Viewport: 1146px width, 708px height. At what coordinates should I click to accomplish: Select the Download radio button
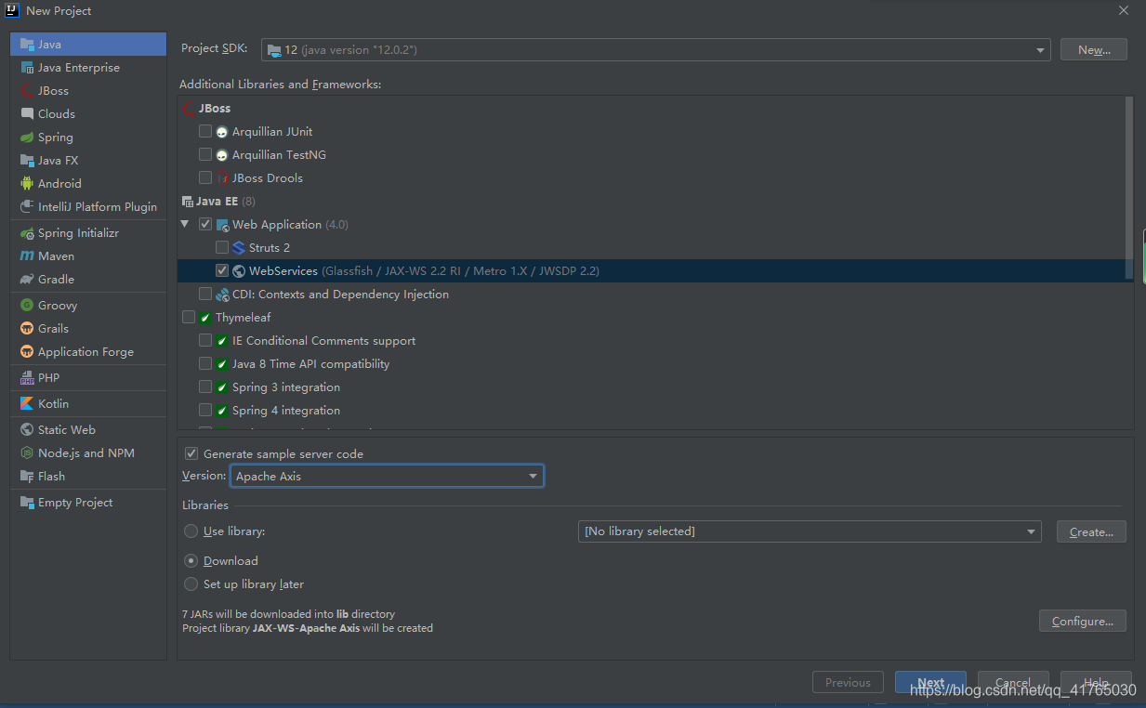pyautogui.click(x=191, y=560)
